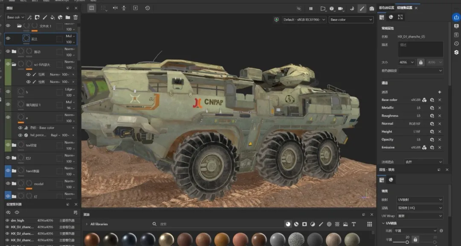
Task: Add a new channel with the plus icon
Action: (x=440, y=92)
